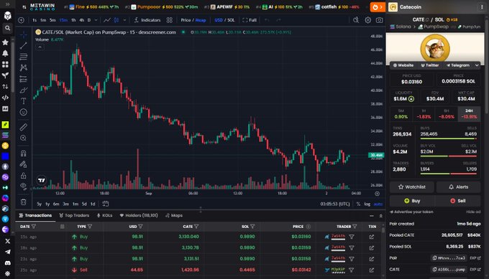Open chart quick search icon
Screen dimensions: 489x279
[x=356, y=20]
